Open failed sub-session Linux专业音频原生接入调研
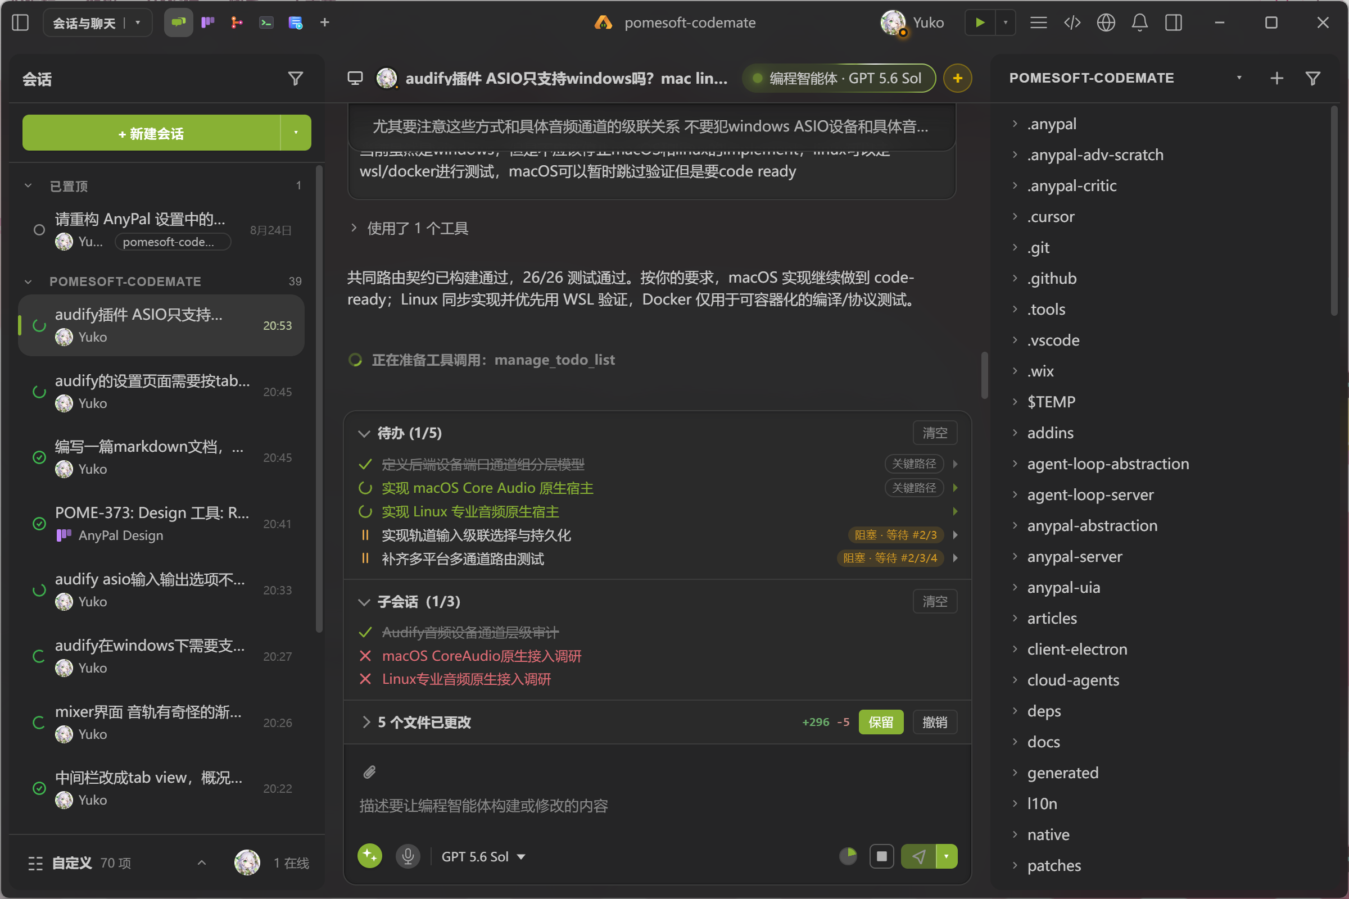The width and height of the screenshot is (1349, 899). 467,679
